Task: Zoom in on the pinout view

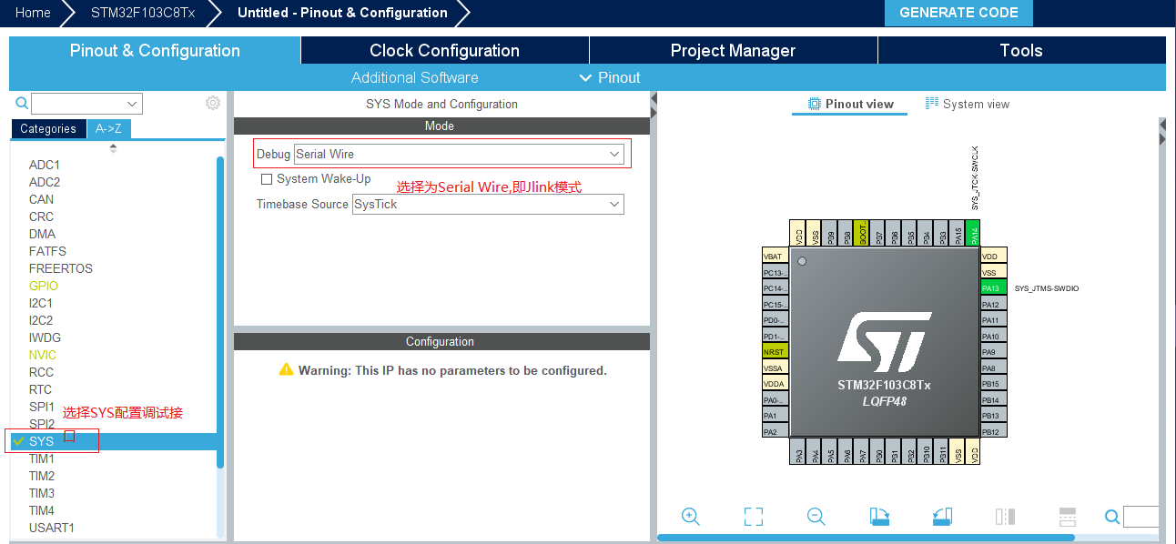Action: point(690,517)
